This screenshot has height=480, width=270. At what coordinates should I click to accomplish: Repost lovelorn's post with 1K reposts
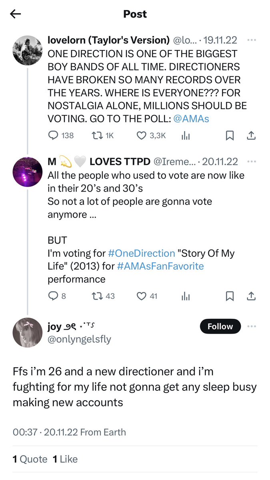click(x=102, y=136)
